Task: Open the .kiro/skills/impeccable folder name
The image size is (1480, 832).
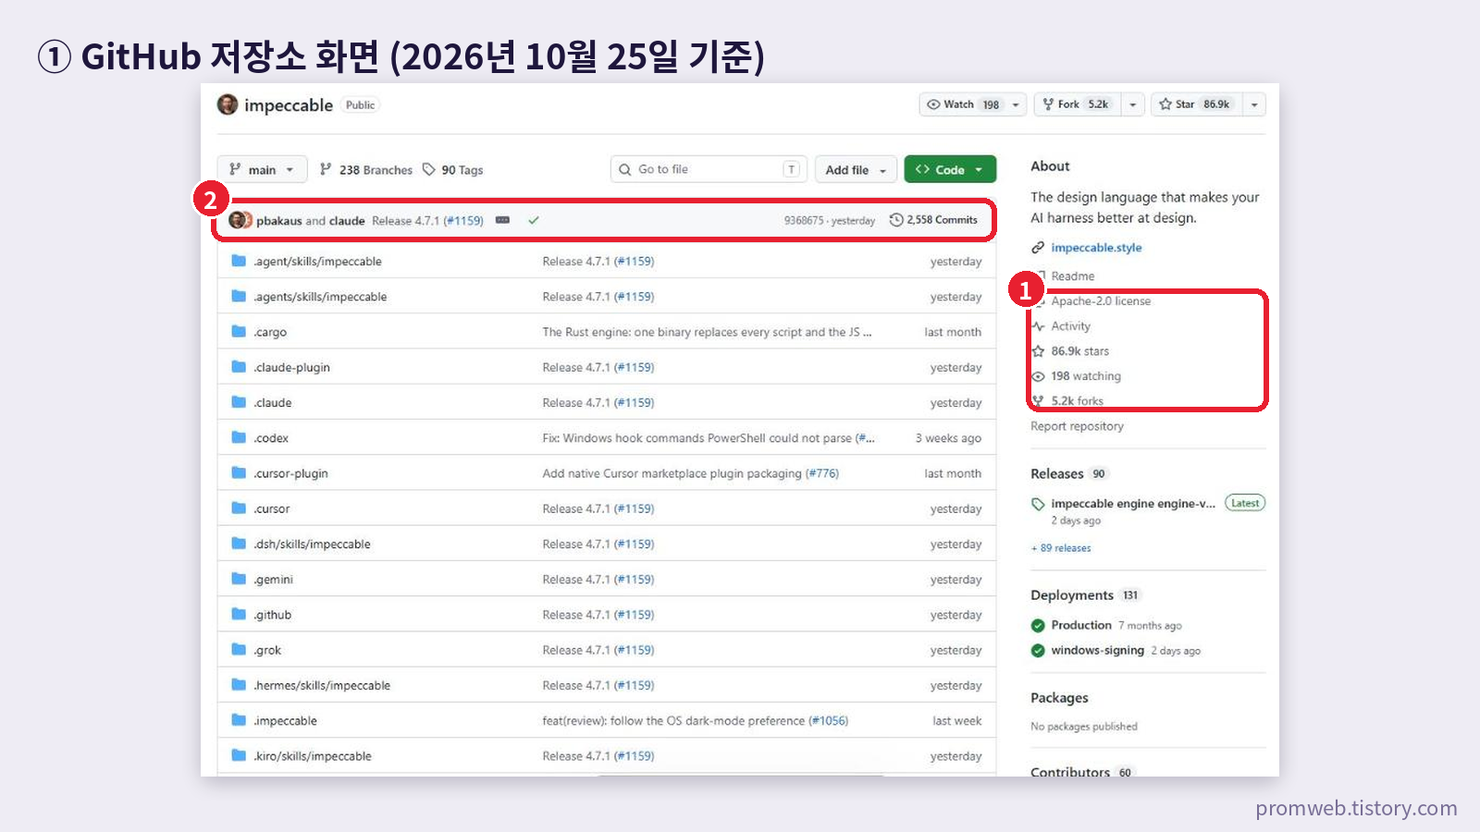Action: [x=313, y=756]
